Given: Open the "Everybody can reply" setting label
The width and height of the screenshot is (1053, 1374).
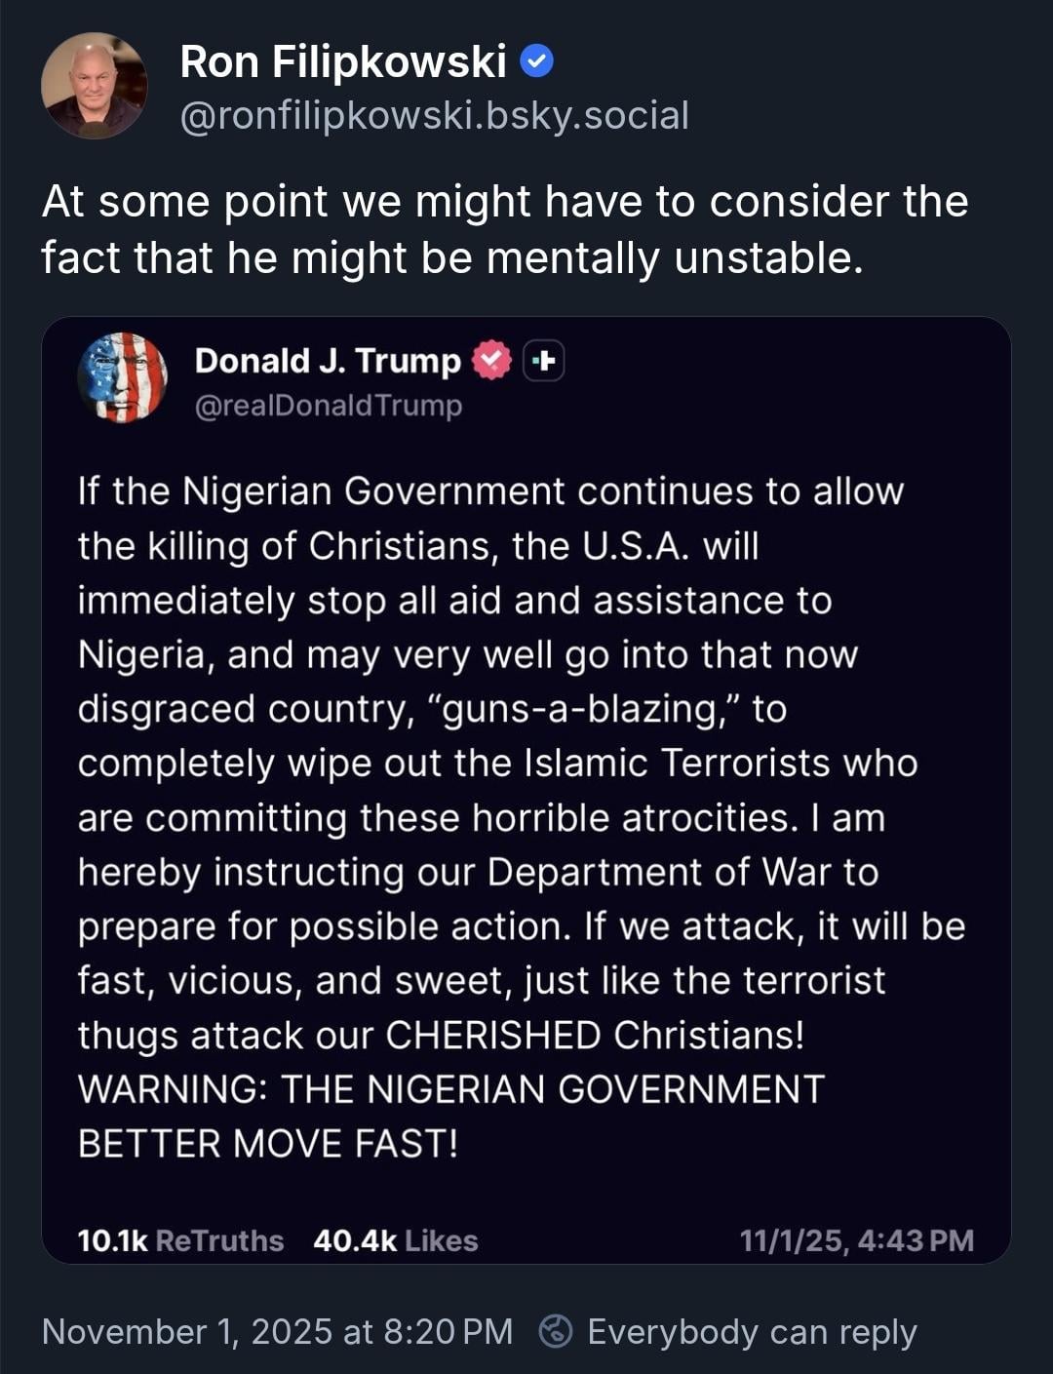Looking at the screenshot, I should (x=752, y=1331).
